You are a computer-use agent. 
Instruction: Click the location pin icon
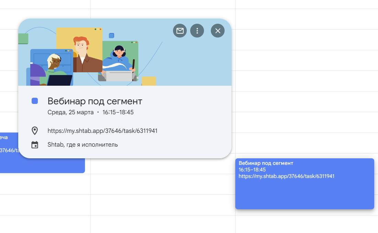point(35,131)
